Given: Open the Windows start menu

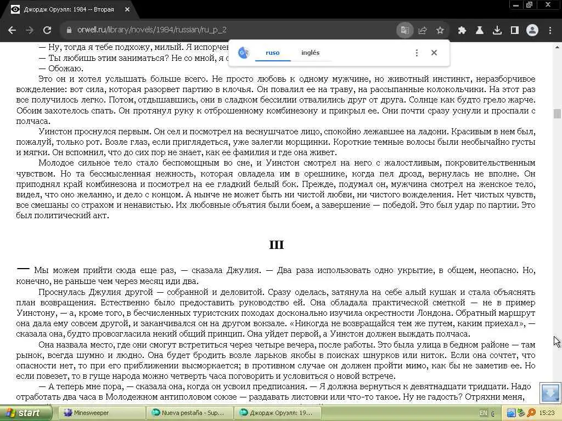Looking at the screenshot, I should click(25, 413).
